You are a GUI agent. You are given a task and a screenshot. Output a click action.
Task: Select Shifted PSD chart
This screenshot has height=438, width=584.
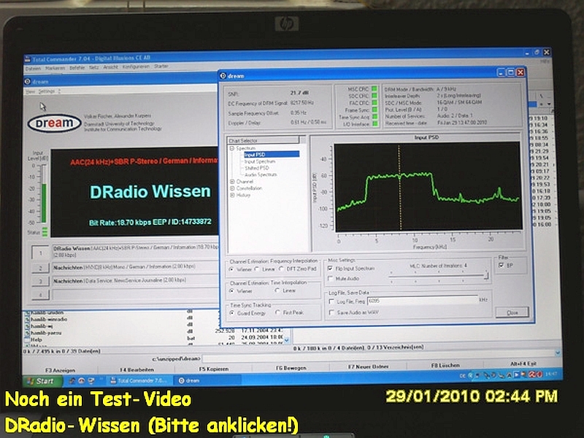(257, 168)
